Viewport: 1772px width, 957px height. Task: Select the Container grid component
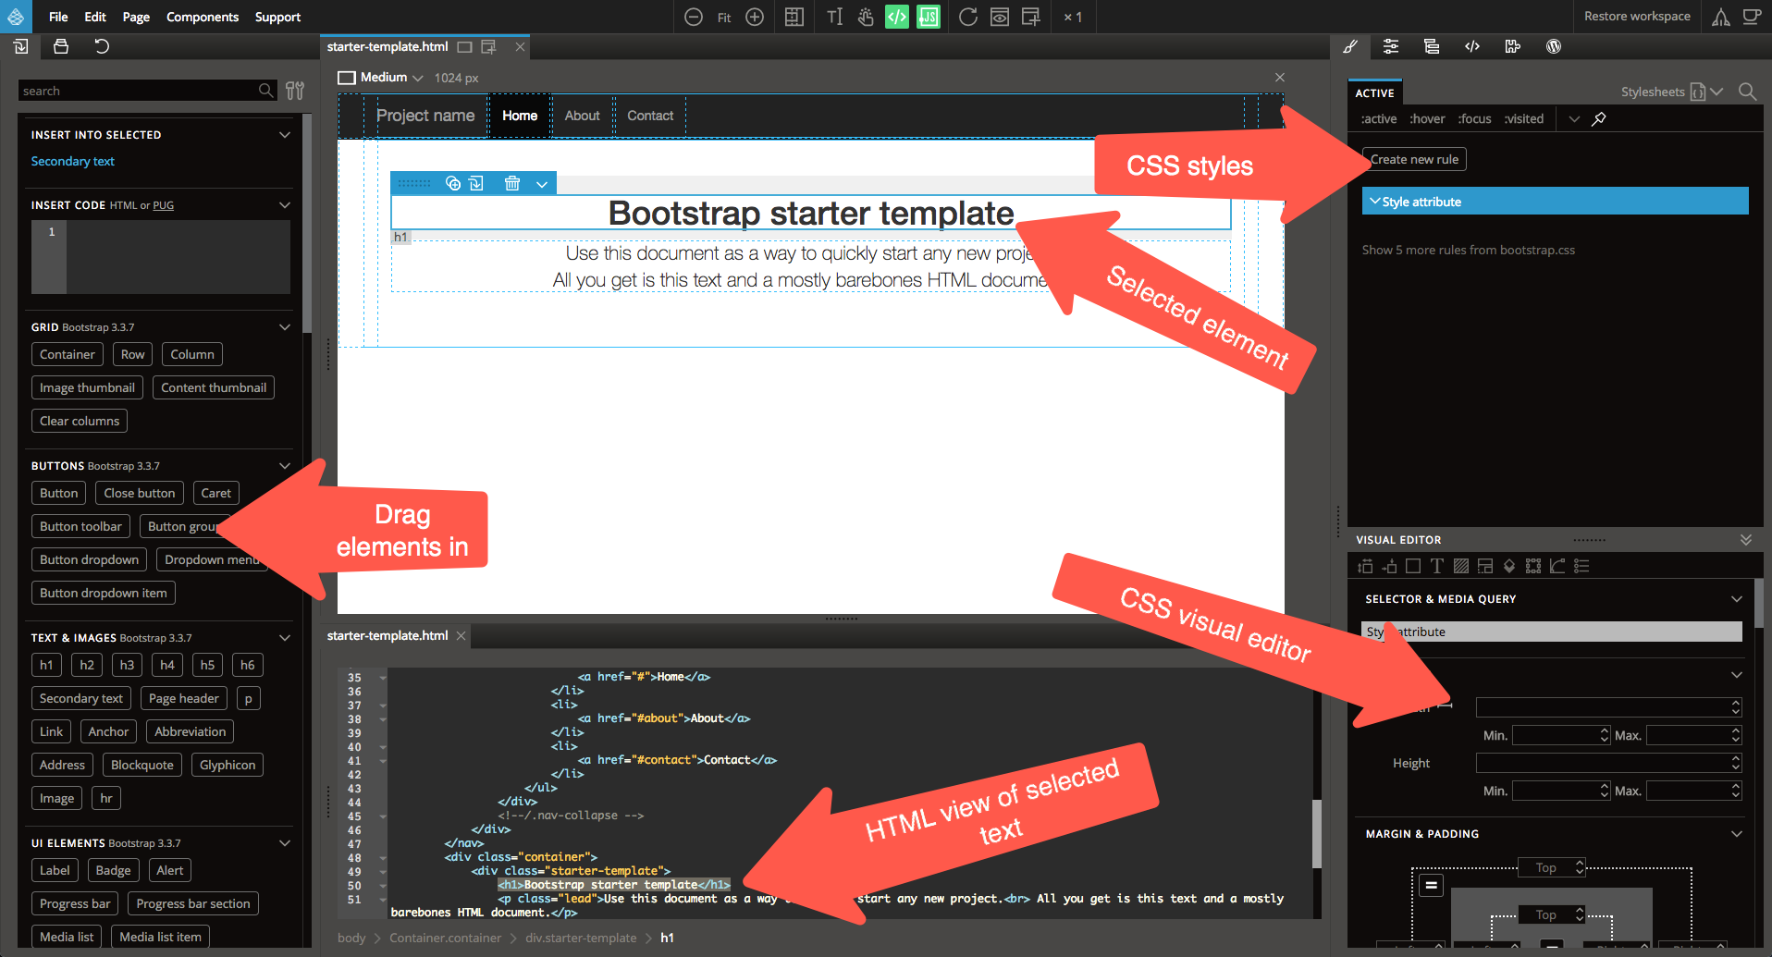[x=68, y=354]
